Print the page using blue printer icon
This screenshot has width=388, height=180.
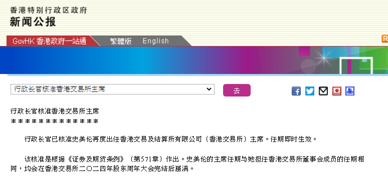tap(350, 91)
